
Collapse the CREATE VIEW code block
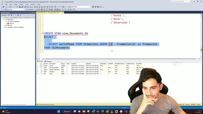(x=43, y=34)
